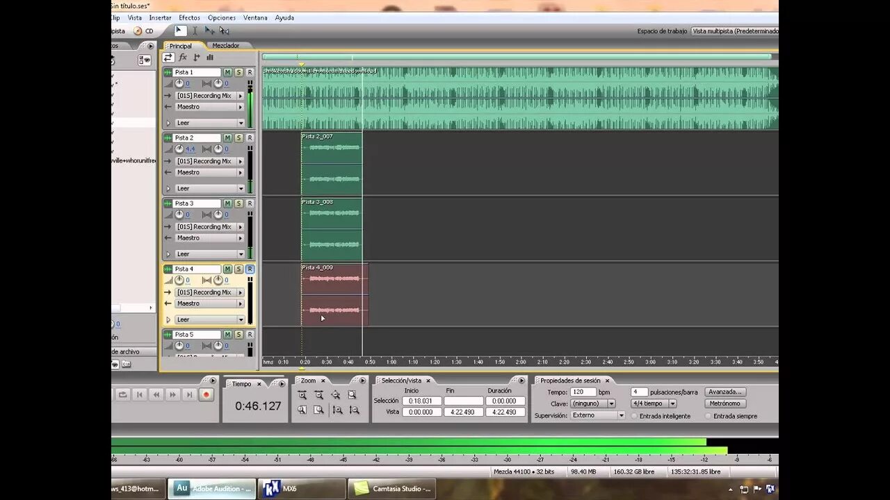Screen dimensions: 890x500
Task: Zoom out vertically
Action: (354, 410)
